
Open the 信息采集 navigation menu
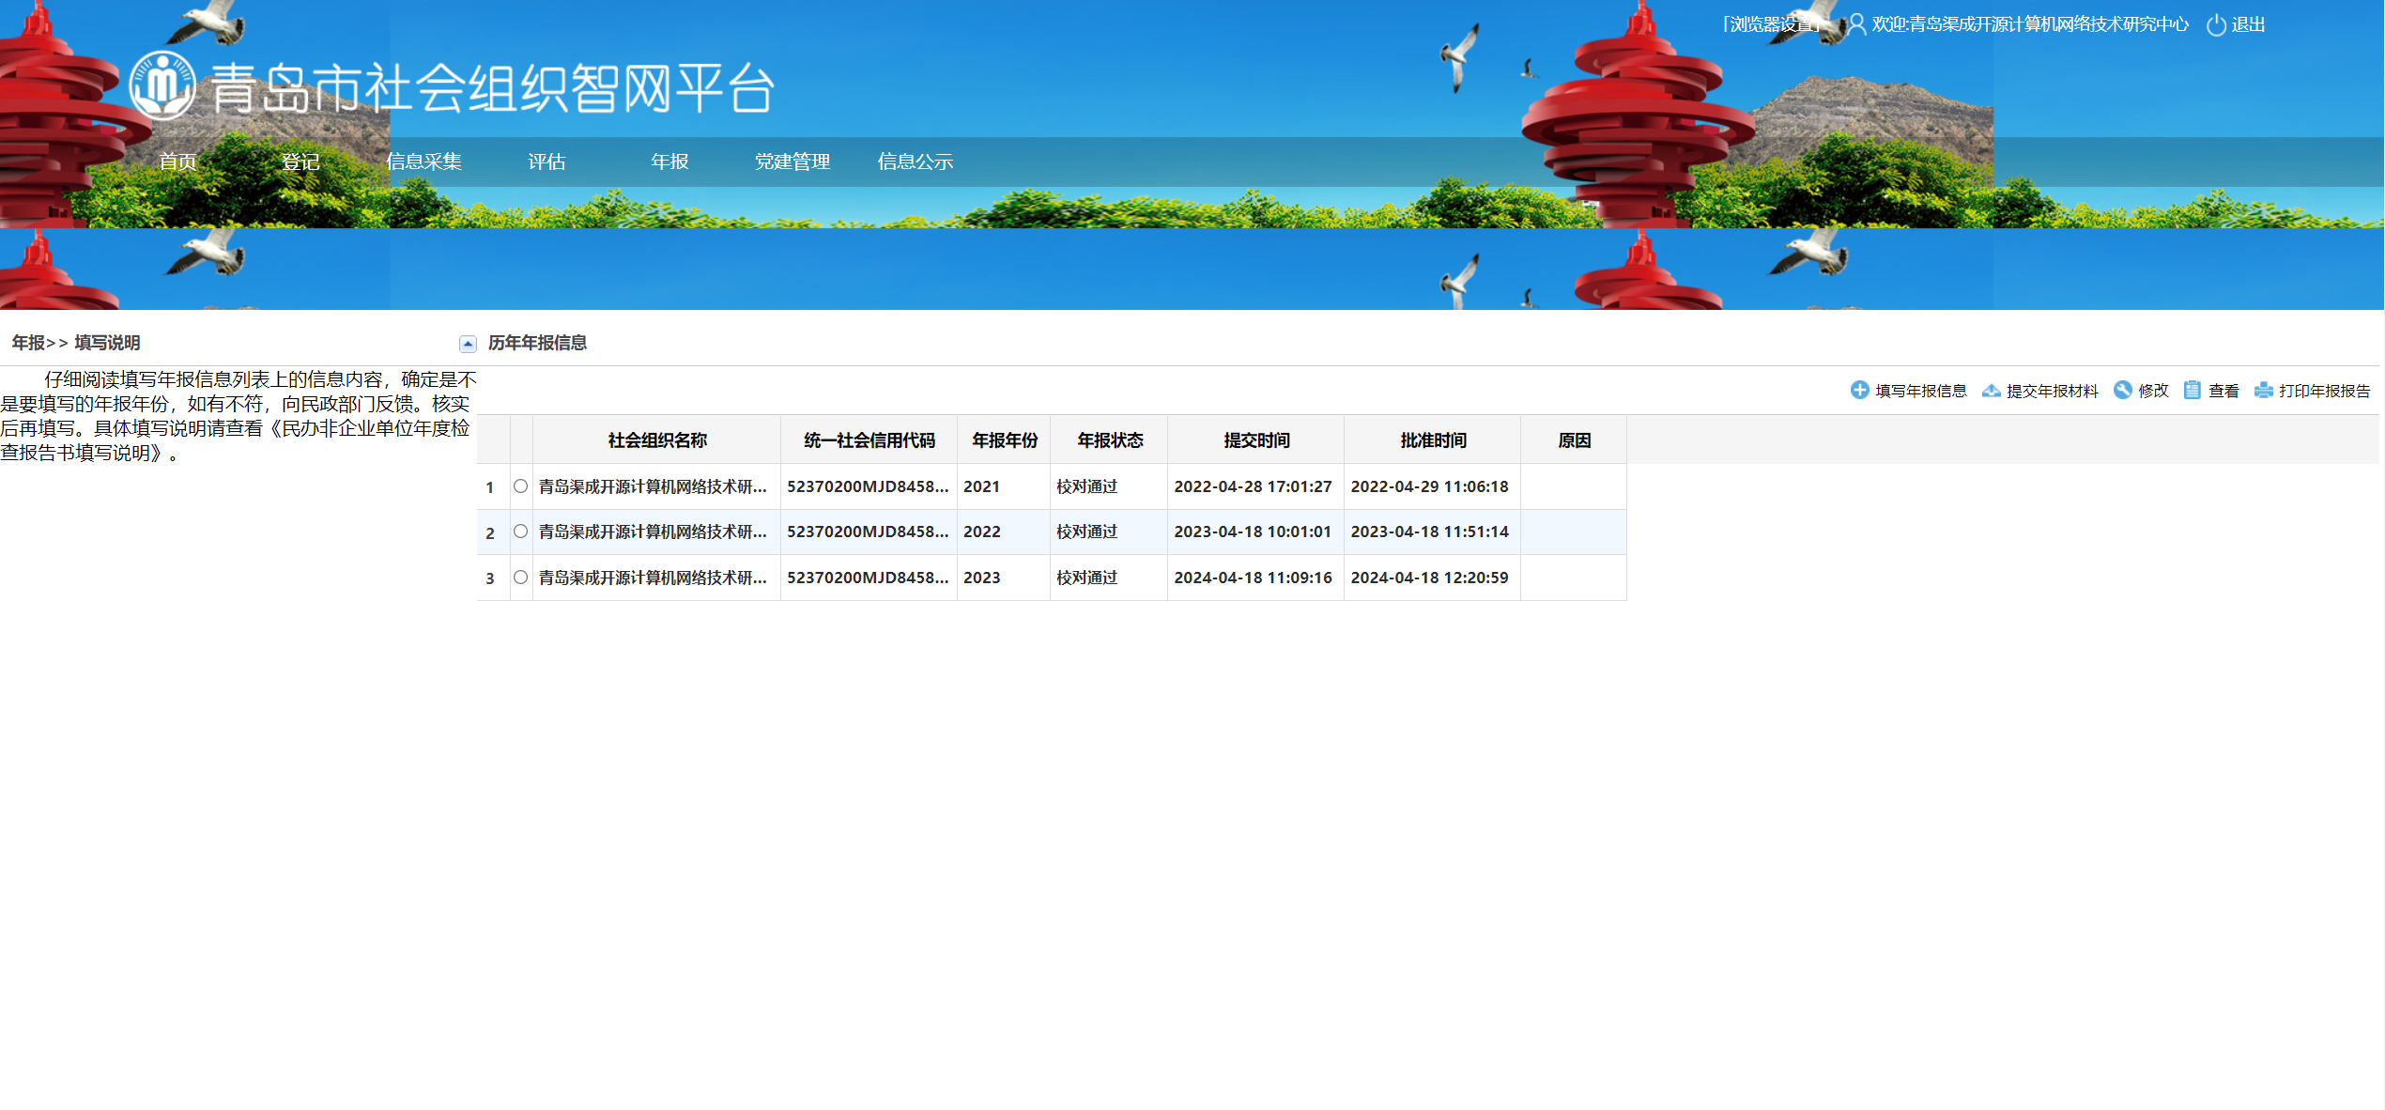click(423, 162)
